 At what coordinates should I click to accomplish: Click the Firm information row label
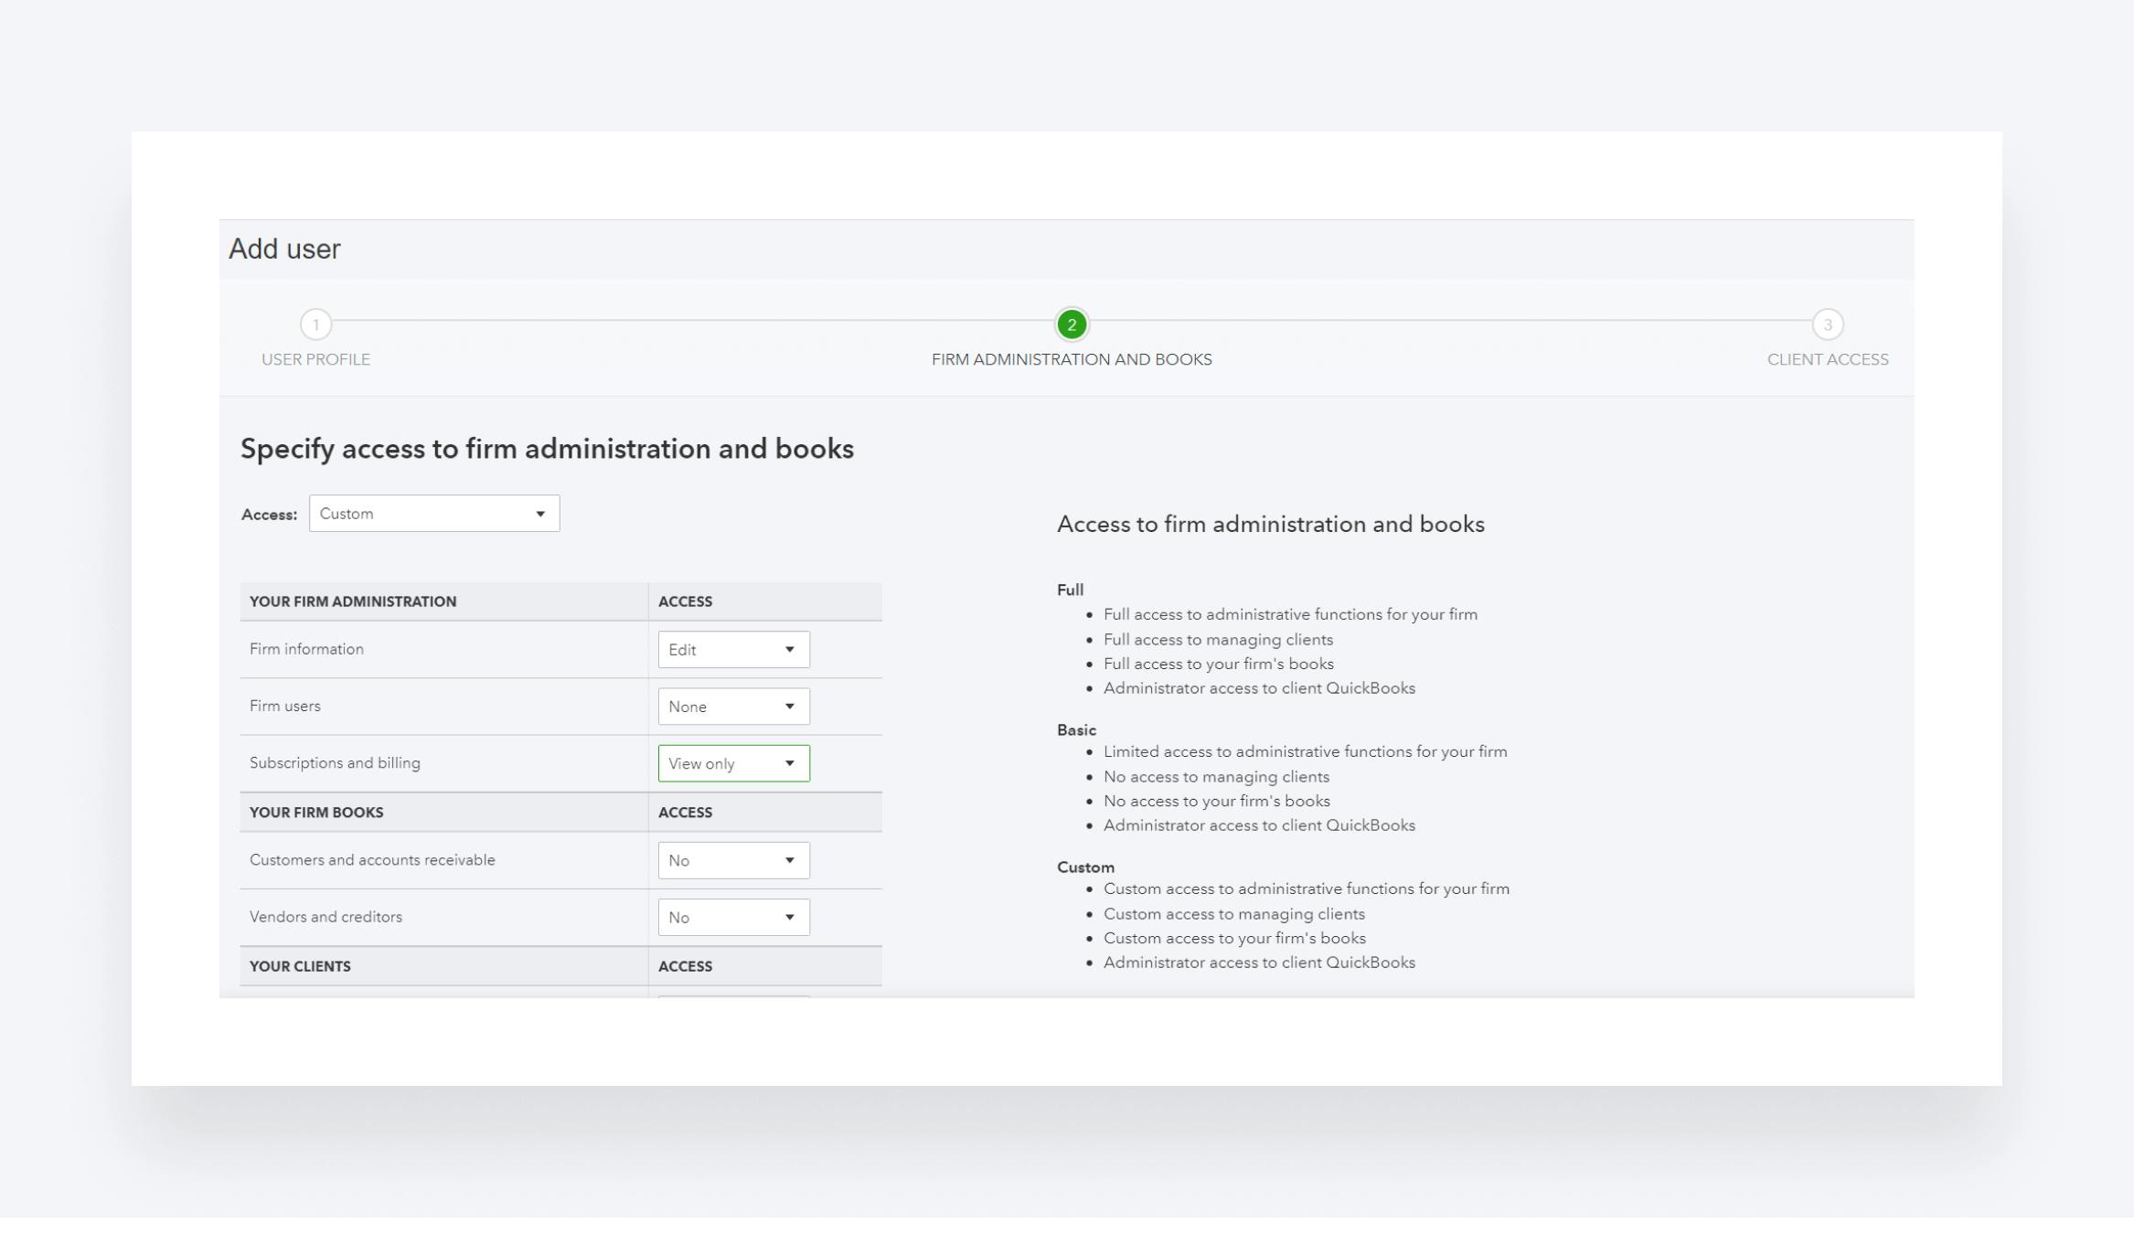pyautogui.click(x=306, y=649)
